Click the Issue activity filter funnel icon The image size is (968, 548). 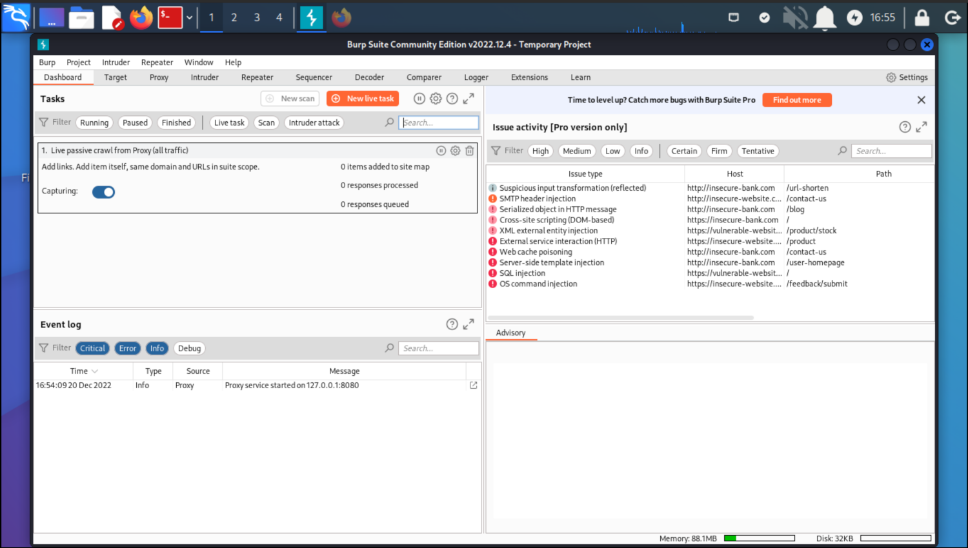click(x=496, y=150)
